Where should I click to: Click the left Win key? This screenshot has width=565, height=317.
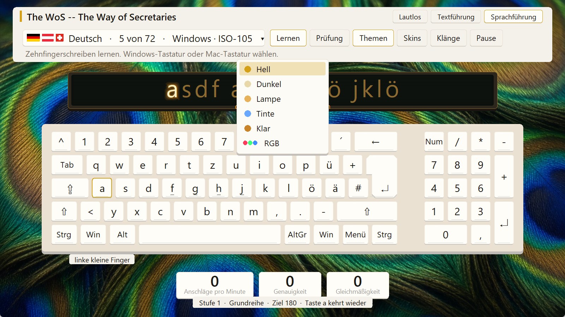coord(93,235)
